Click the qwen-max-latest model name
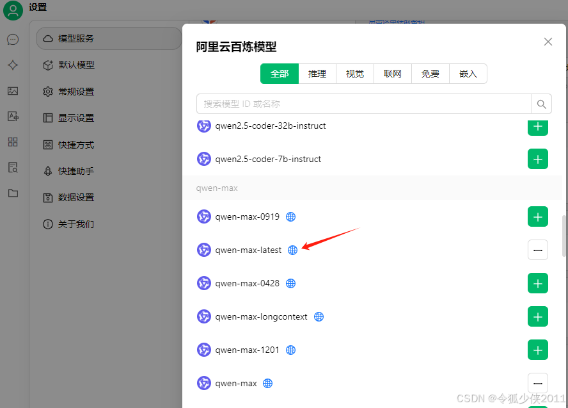Viewport: 568px width, 408px height. click(248, 250)
